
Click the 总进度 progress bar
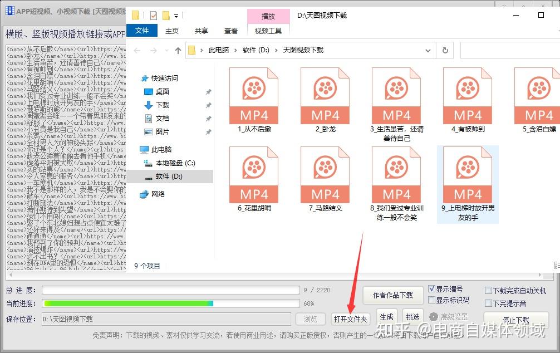point(171,290)
